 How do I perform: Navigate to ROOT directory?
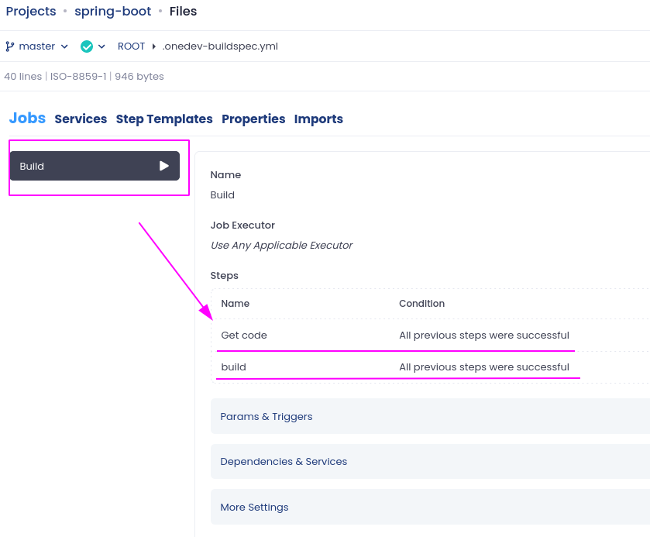[x=131, y=46]
